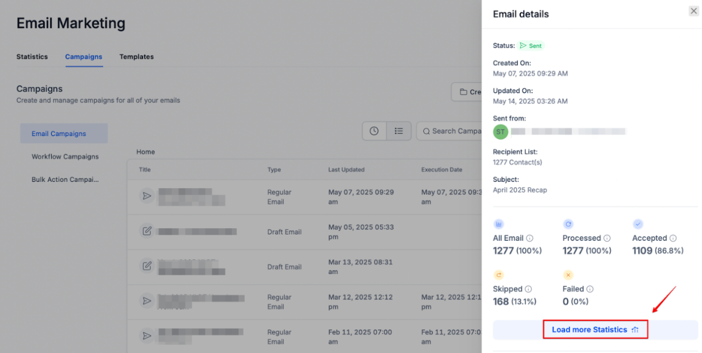Click the ST sender avatar
The image size is (702, 353).
(x=500, y=132)
